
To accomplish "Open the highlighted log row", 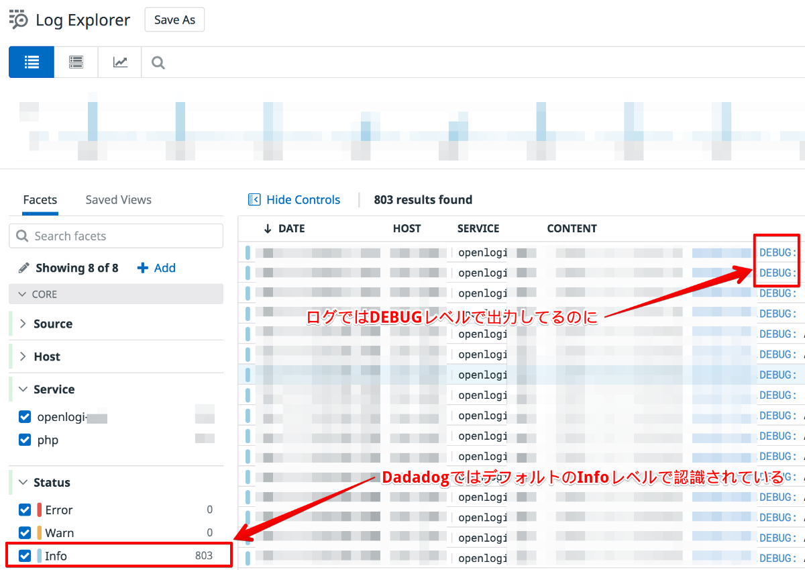I will 521,375.
